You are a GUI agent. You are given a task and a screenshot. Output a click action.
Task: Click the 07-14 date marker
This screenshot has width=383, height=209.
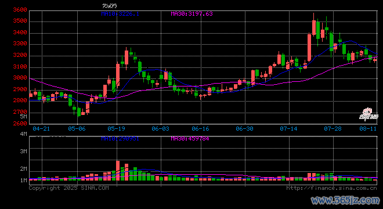click(x=288, y=128)
